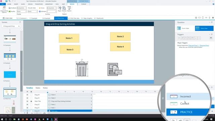215x121 pixels.
Task: Click the Windows Start button
Action: point(2,119)
